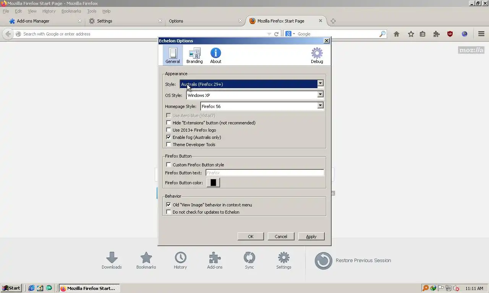Open Settings from the start page
The width and height of the screenshot is (489, 293).
coord(283,261)
